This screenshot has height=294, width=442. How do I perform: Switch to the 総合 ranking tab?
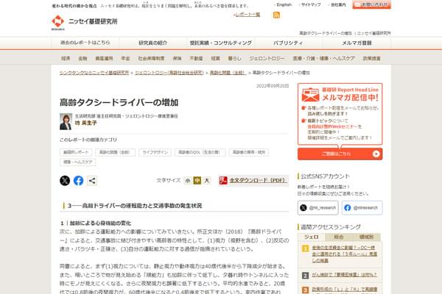tap(339, 237)
